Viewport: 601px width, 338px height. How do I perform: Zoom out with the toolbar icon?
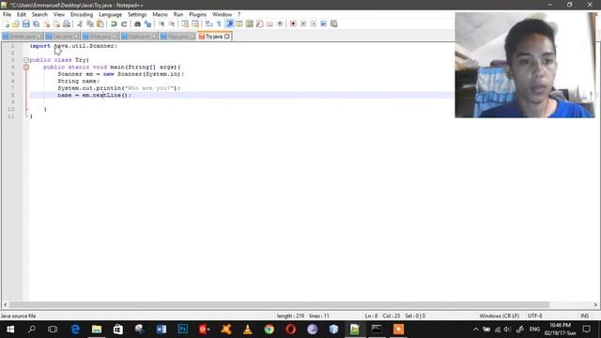pos(172,23)
